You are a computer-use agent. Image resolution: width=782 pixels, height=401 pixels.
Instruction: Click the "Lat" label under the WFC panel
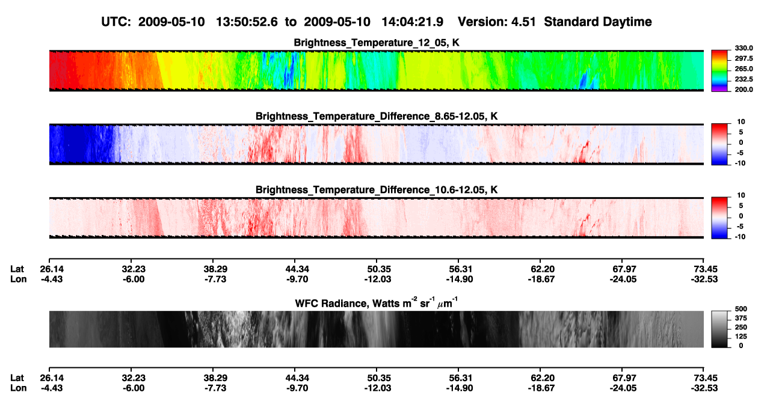(17, 378)
